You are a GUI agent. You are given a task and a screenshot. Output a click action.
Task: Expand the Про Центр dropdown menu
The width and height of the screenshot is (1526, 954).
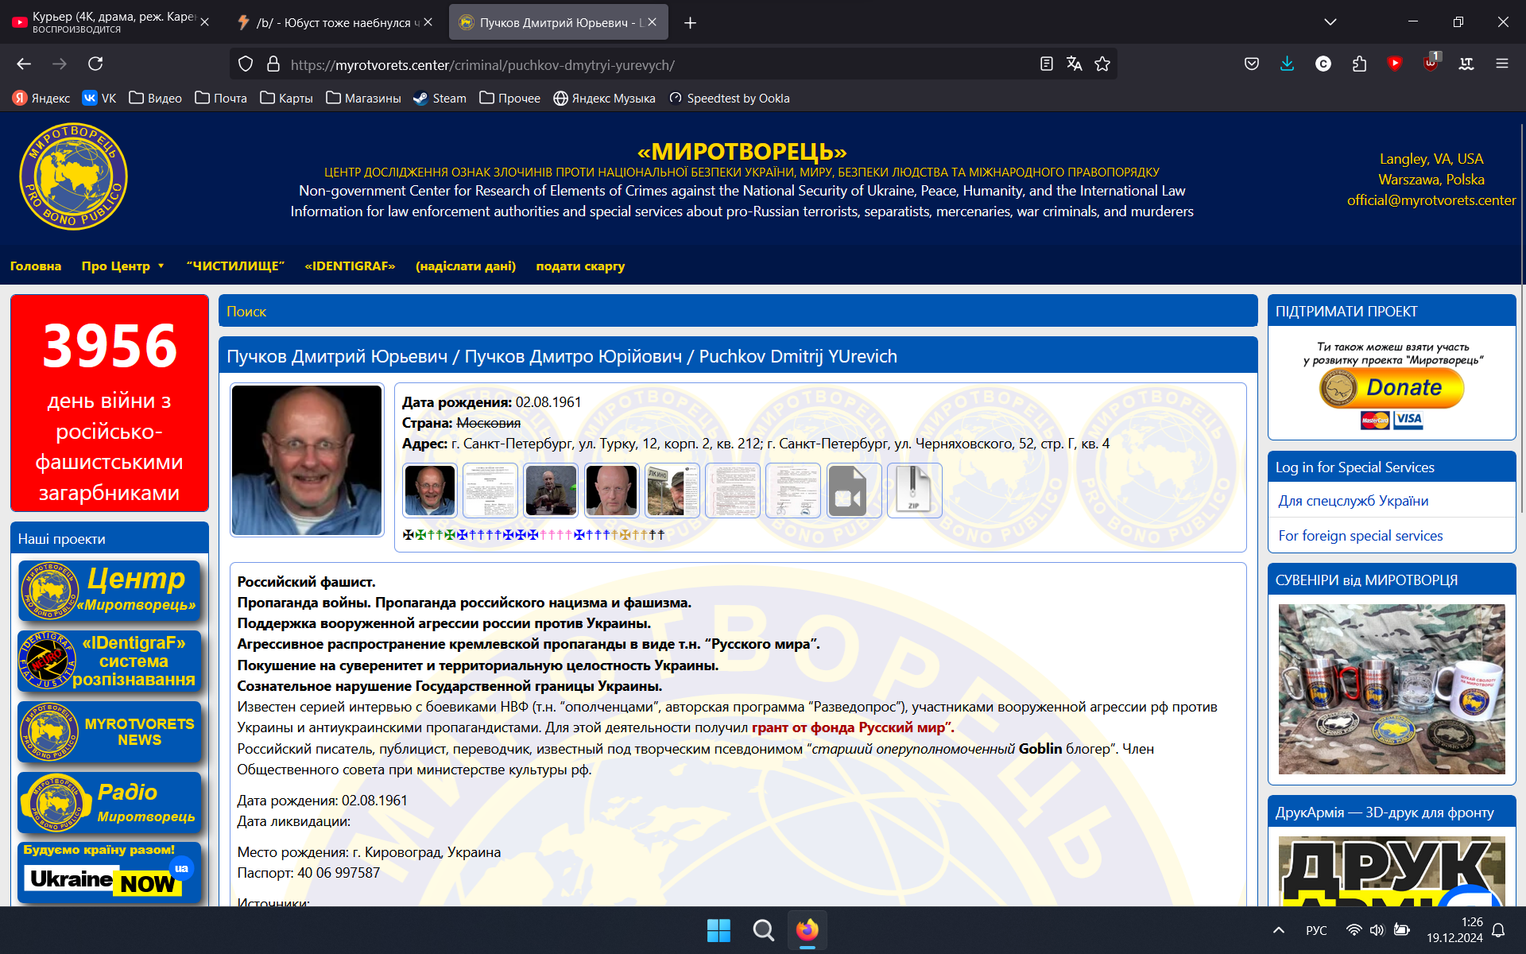122,266
